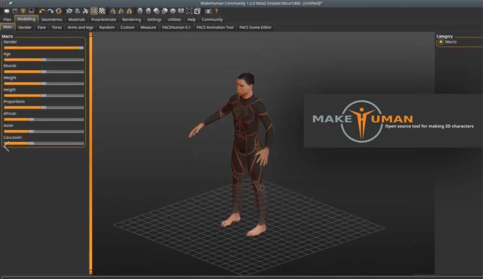This screenshot has height=279, width=483.
Task: Go to the Pose/Animate tab
Action: point(104,20)
